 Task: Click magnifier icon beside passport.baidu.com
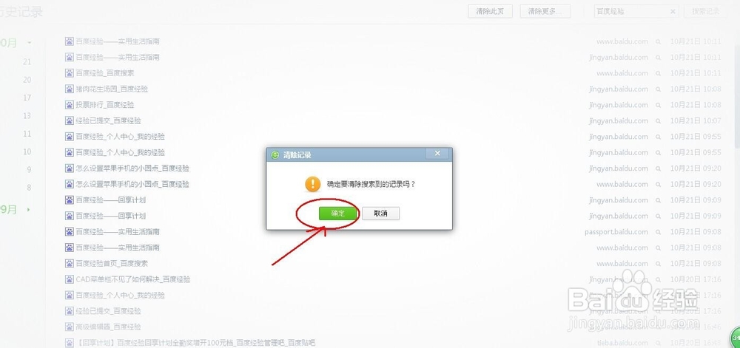click(x=658, y=232)
